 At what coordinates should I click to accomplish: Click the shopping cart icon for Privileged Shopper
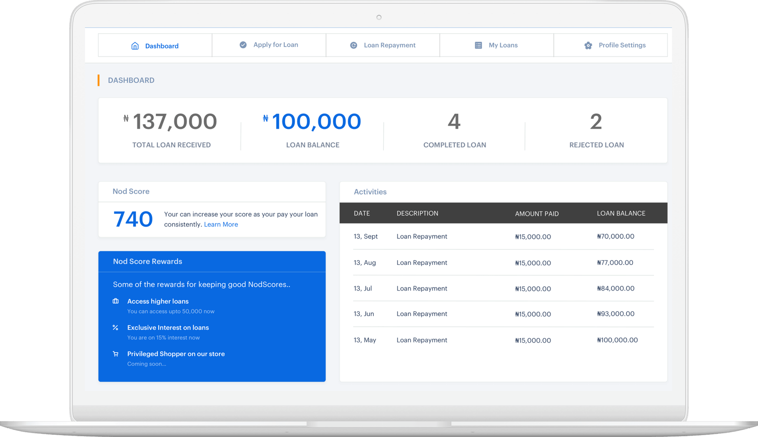point(116,354)
